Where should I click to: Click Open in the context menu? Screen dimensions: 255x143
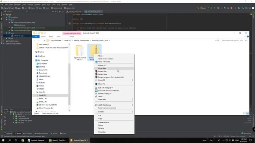(100, 56)
